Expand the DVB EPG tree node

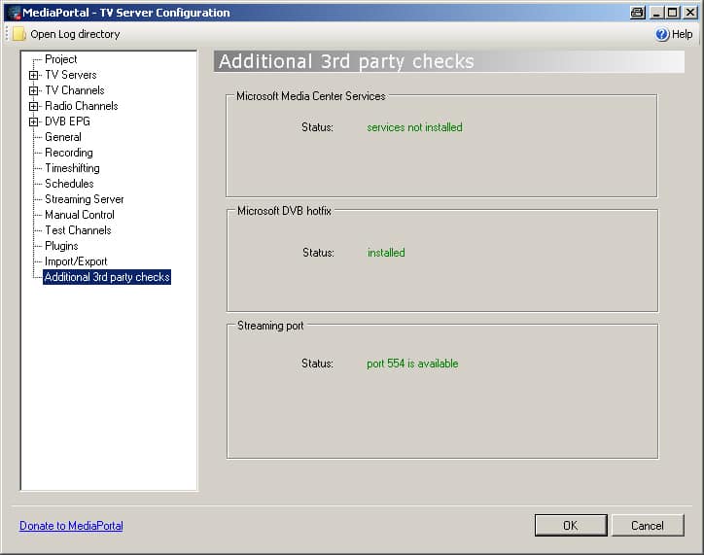point(34,121)
